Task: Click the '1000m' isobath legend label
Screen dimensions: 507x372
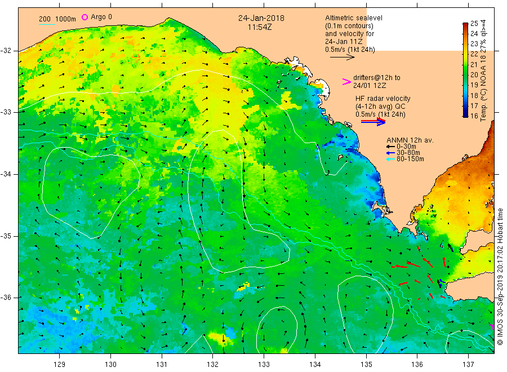Action: click(65, 19)
